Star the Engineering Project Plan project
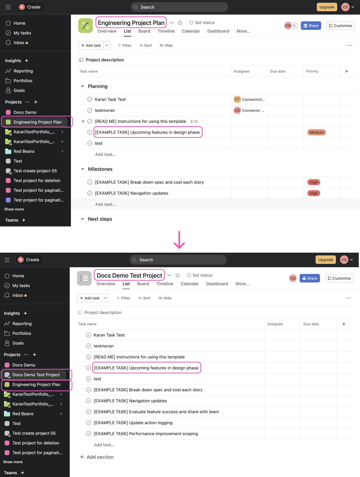Viewport: 360px width, 477px height. [180, 23]
